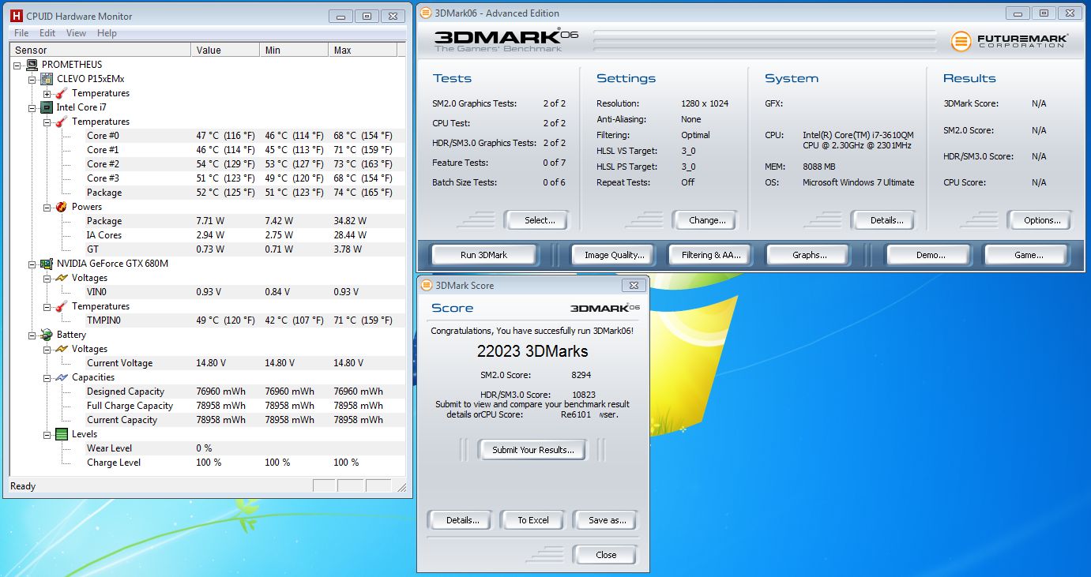This screenshot has width=1091, height=577.
Task: Open the Help menu in Hardware Monitor
Action: (107, 33)
